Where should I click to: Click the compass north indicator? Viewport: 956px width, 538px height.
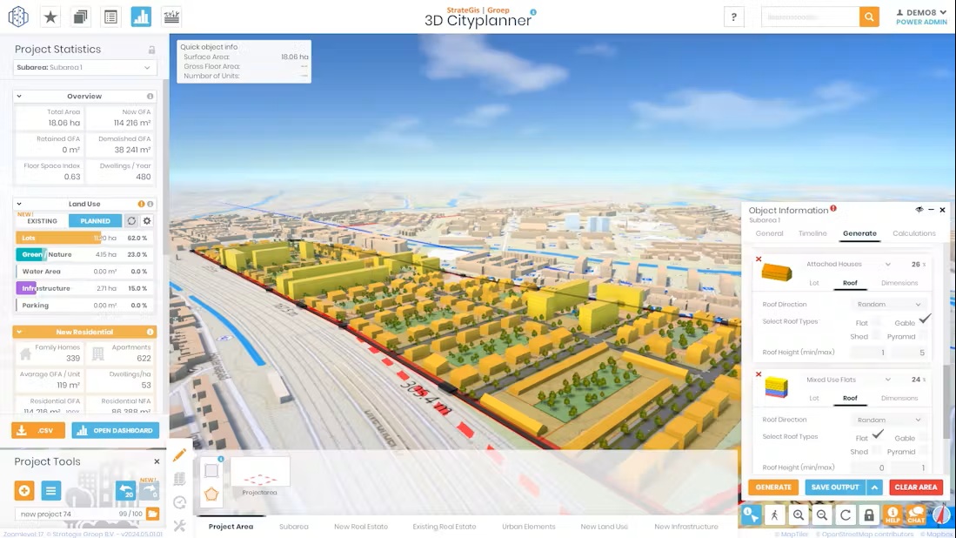coord(940,514)
